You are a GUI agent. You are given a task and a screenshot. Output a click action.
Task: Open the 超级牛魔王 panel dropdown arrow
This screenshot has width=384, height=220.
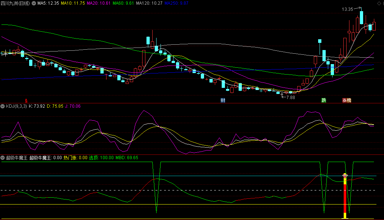[x=3, y=158]
